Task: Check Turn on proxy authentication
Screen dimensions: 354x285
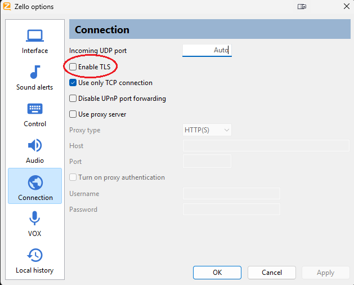Action: (73, 177)
